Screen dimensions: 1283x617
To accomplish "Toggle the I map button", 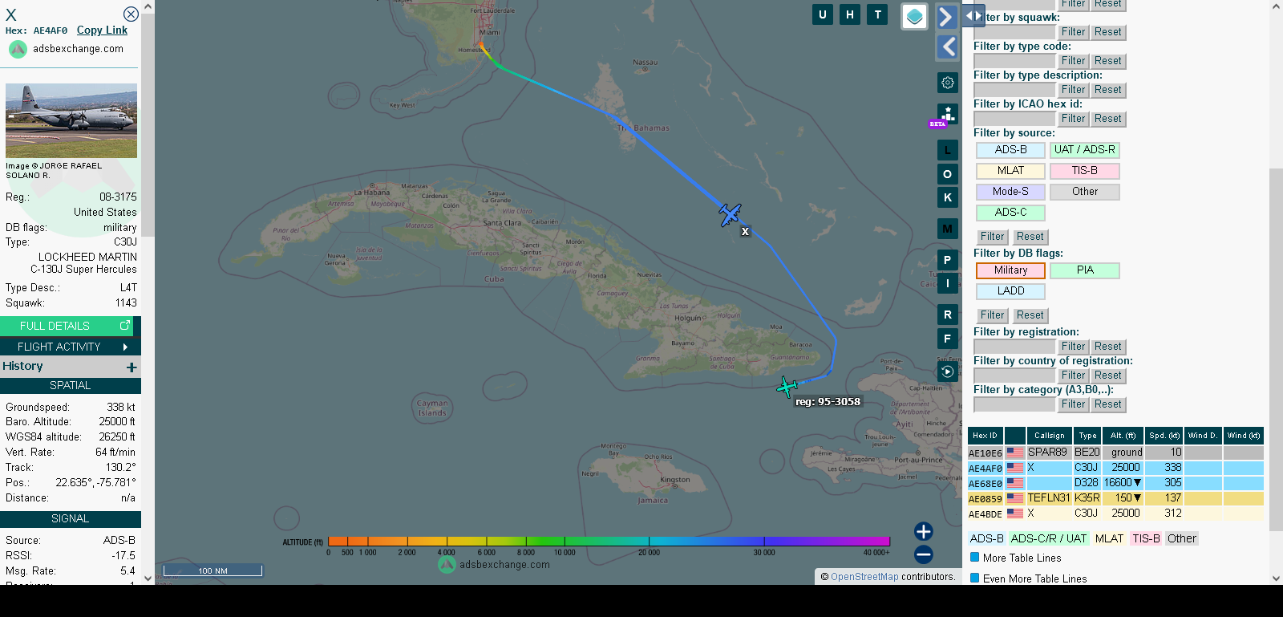I will tap(948, 283).
